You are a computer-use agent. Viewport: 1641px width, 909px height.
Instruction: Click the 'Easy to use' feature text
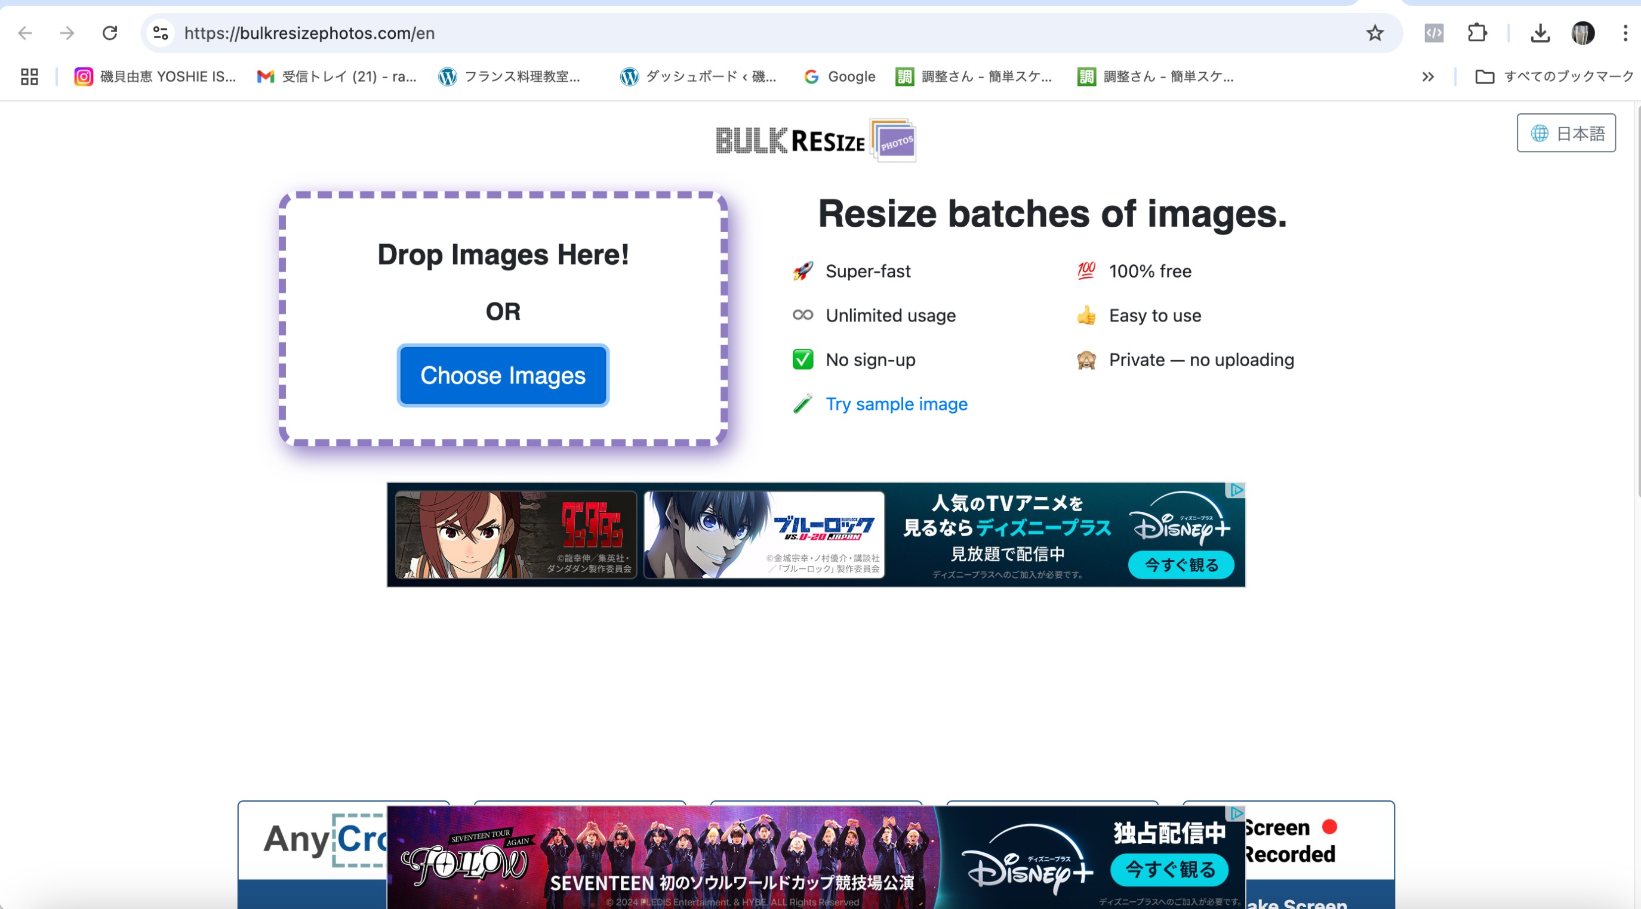1155,315
